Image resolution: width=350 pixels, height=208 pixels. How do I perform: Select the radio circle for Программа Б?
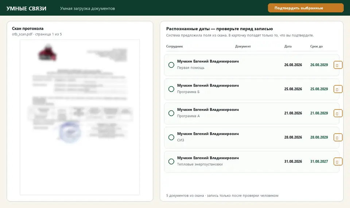pyautogui.click(x=171, y=89)
